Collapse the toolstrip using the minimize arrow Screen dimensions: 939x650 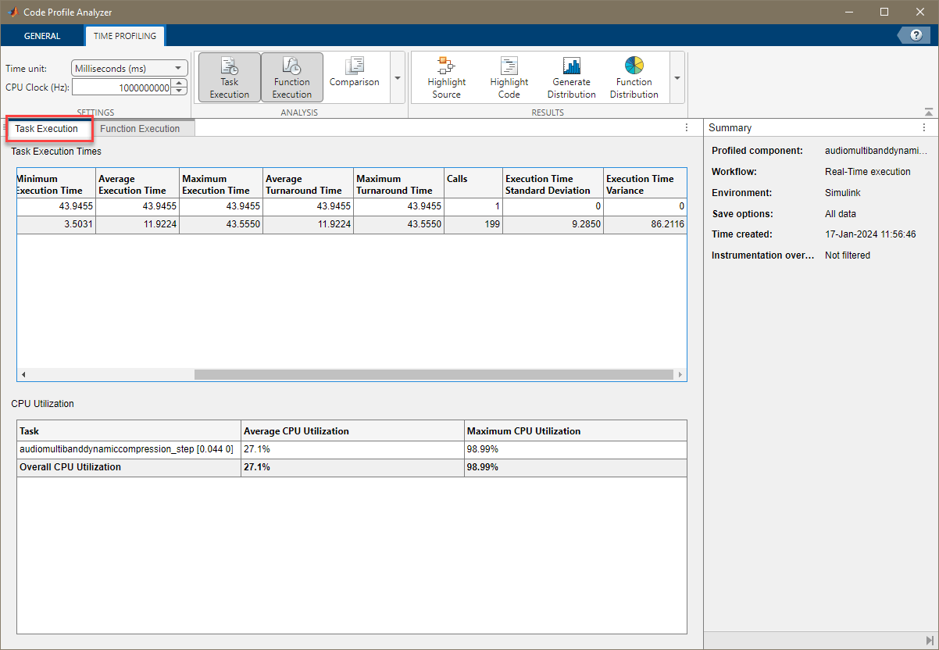point(928,112)
